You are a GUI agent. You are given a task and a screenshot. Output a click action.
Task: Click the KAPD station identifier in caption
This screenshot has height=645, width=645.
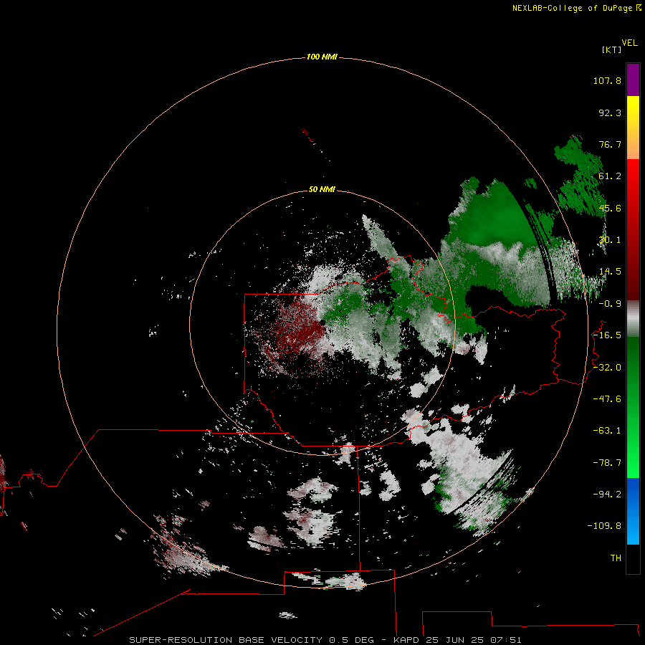click(406, 640)
